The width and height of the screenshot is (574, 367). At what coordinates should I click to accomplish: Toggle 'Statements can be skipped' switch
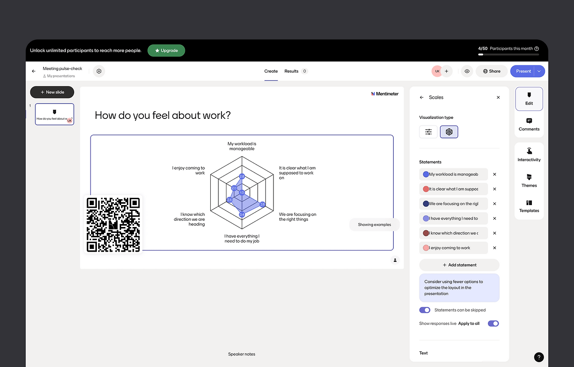425,310
